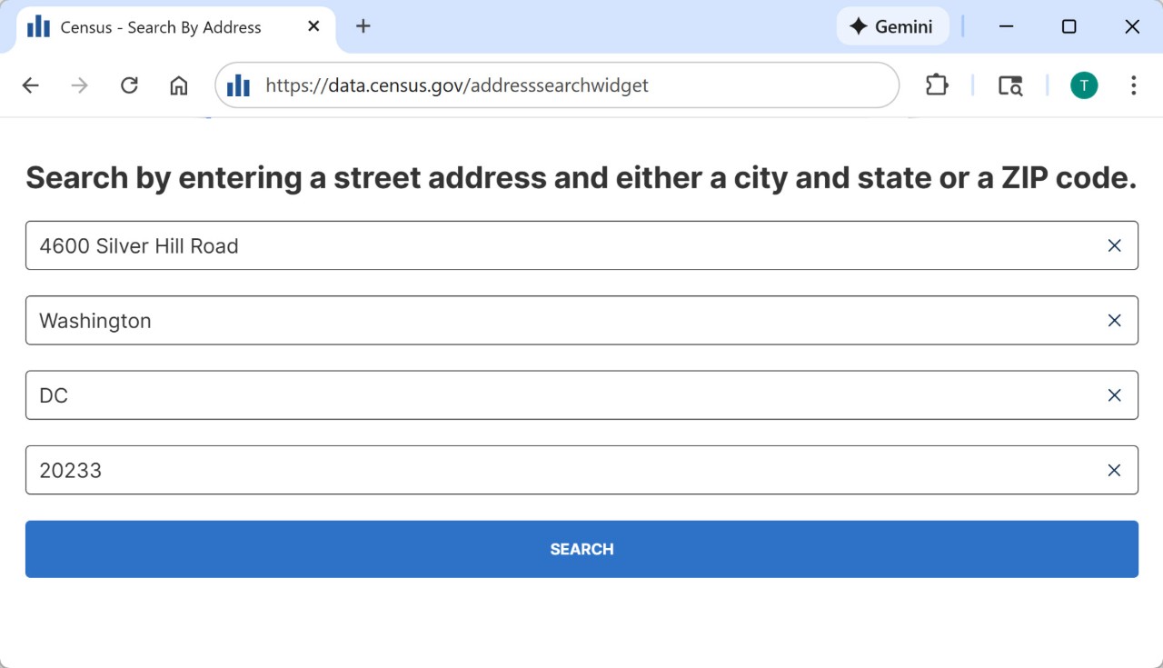Viewport: 1163px width, 668px height.
Task: Clear the street address field
Action: pyautogui.click(x=1114, y=245)
